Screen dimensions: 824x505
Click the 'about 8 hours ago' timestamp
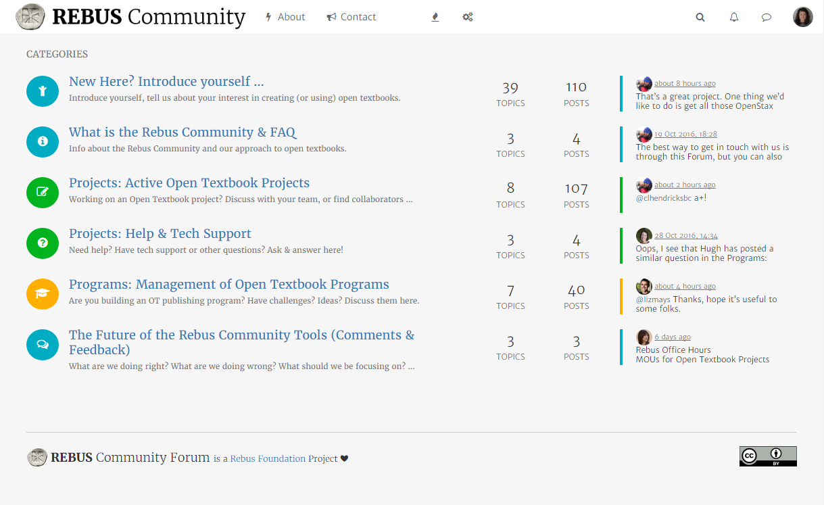pyautogui.click(x=685, y=84)
